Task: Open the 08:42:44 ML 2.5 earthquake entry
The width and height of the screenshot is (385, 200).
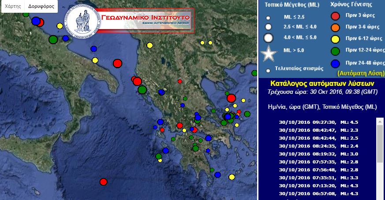Action: point(318,138)
